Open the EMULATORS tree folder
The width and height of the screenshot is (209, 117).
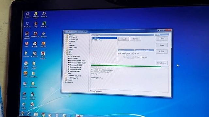pos(72,48)
